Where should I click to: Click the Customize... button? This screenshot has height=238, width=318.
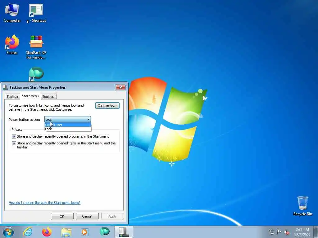[107, 106]
